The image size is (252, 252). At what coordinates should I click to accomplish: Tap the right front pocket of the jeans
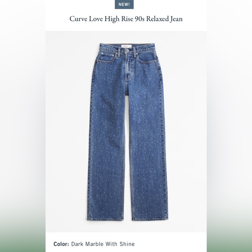tap(146, 58)
